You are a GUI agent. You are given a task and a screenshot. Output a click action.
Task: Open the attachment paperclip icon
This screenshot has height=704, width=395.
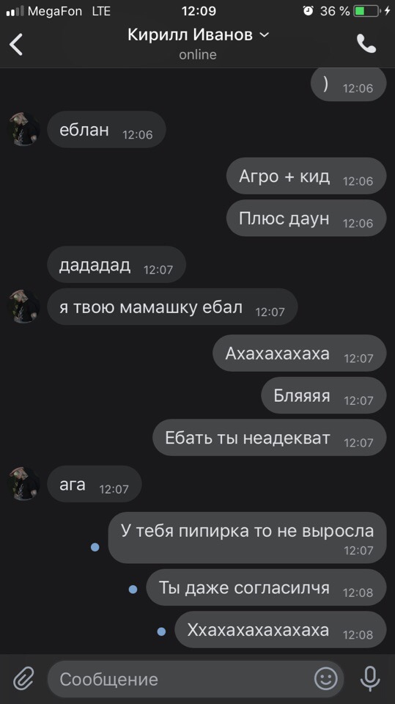click(23, 678)
